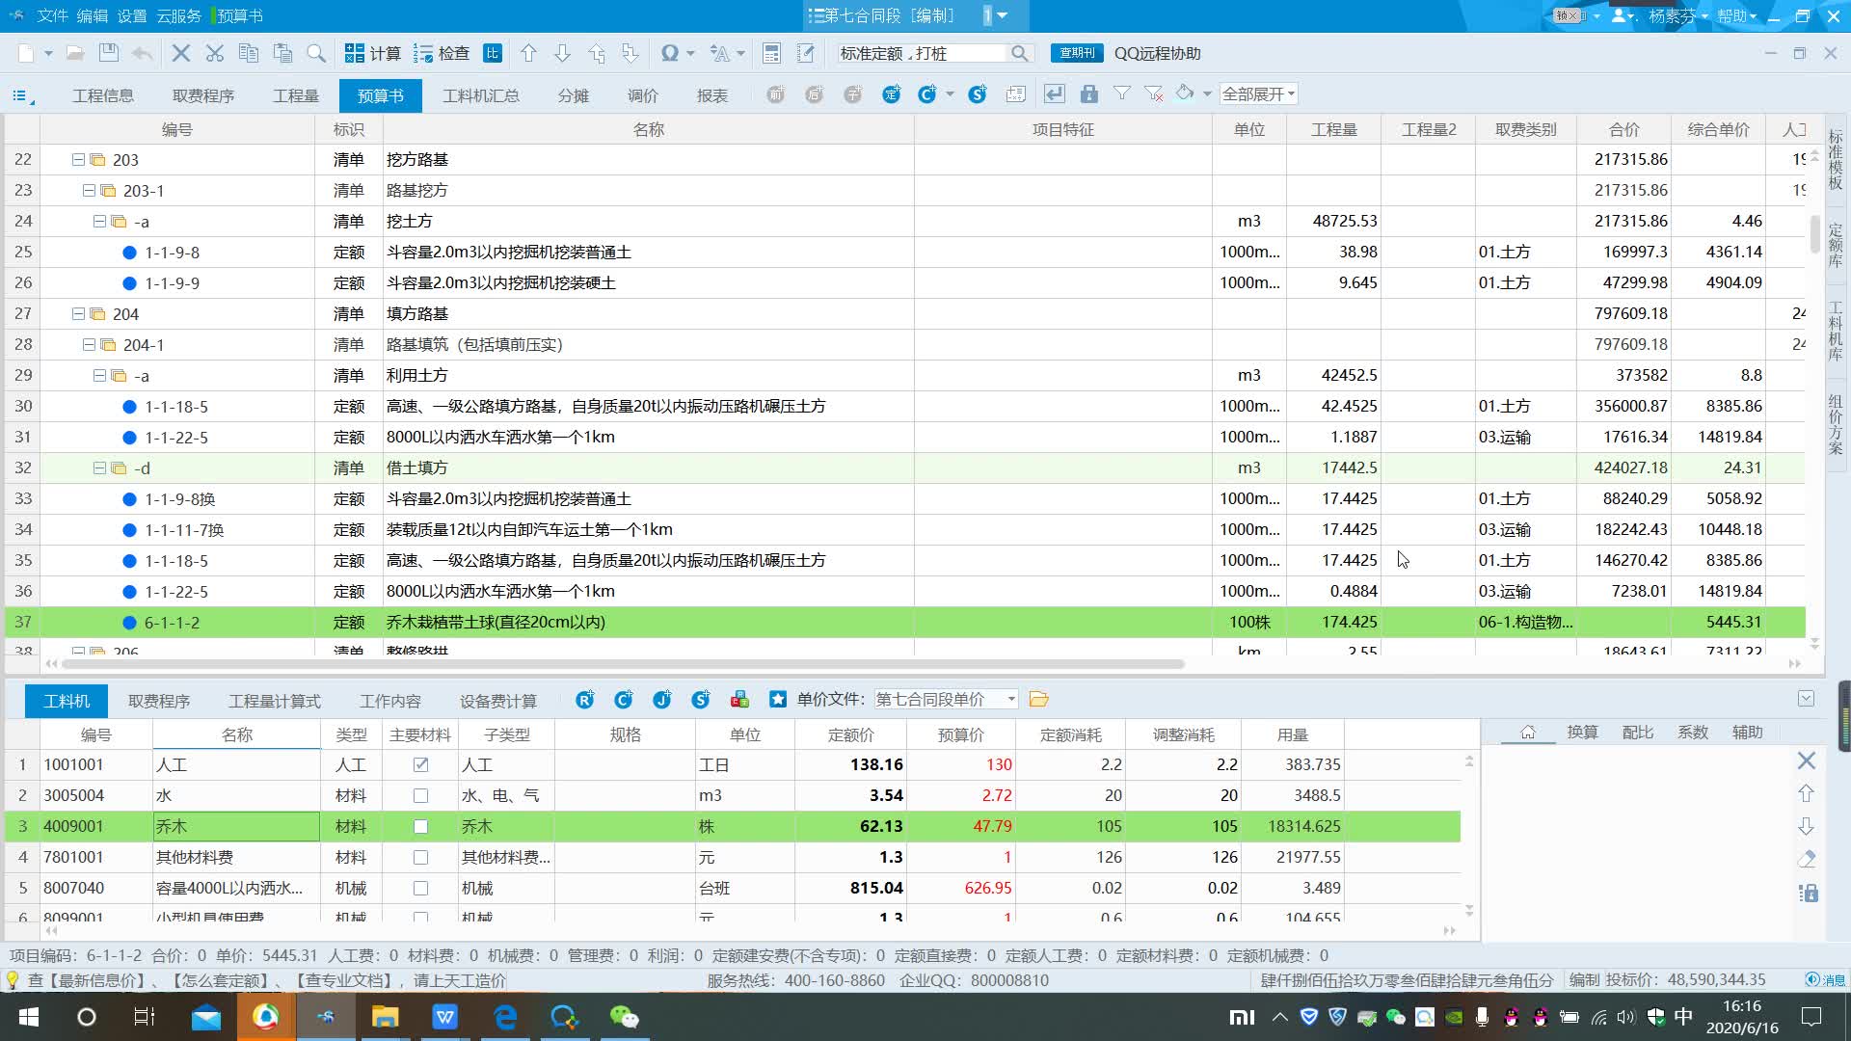Toggle the 主要材料 checkbox for 人工
The image size is (1851, 1041).
(x=420, y=764)
